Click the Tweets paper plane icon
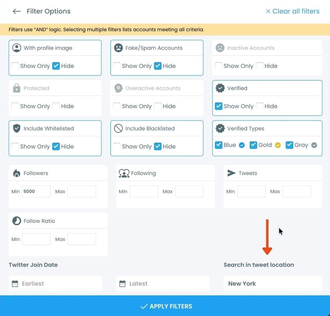330x316 pixels. click(x=231, y=173)
